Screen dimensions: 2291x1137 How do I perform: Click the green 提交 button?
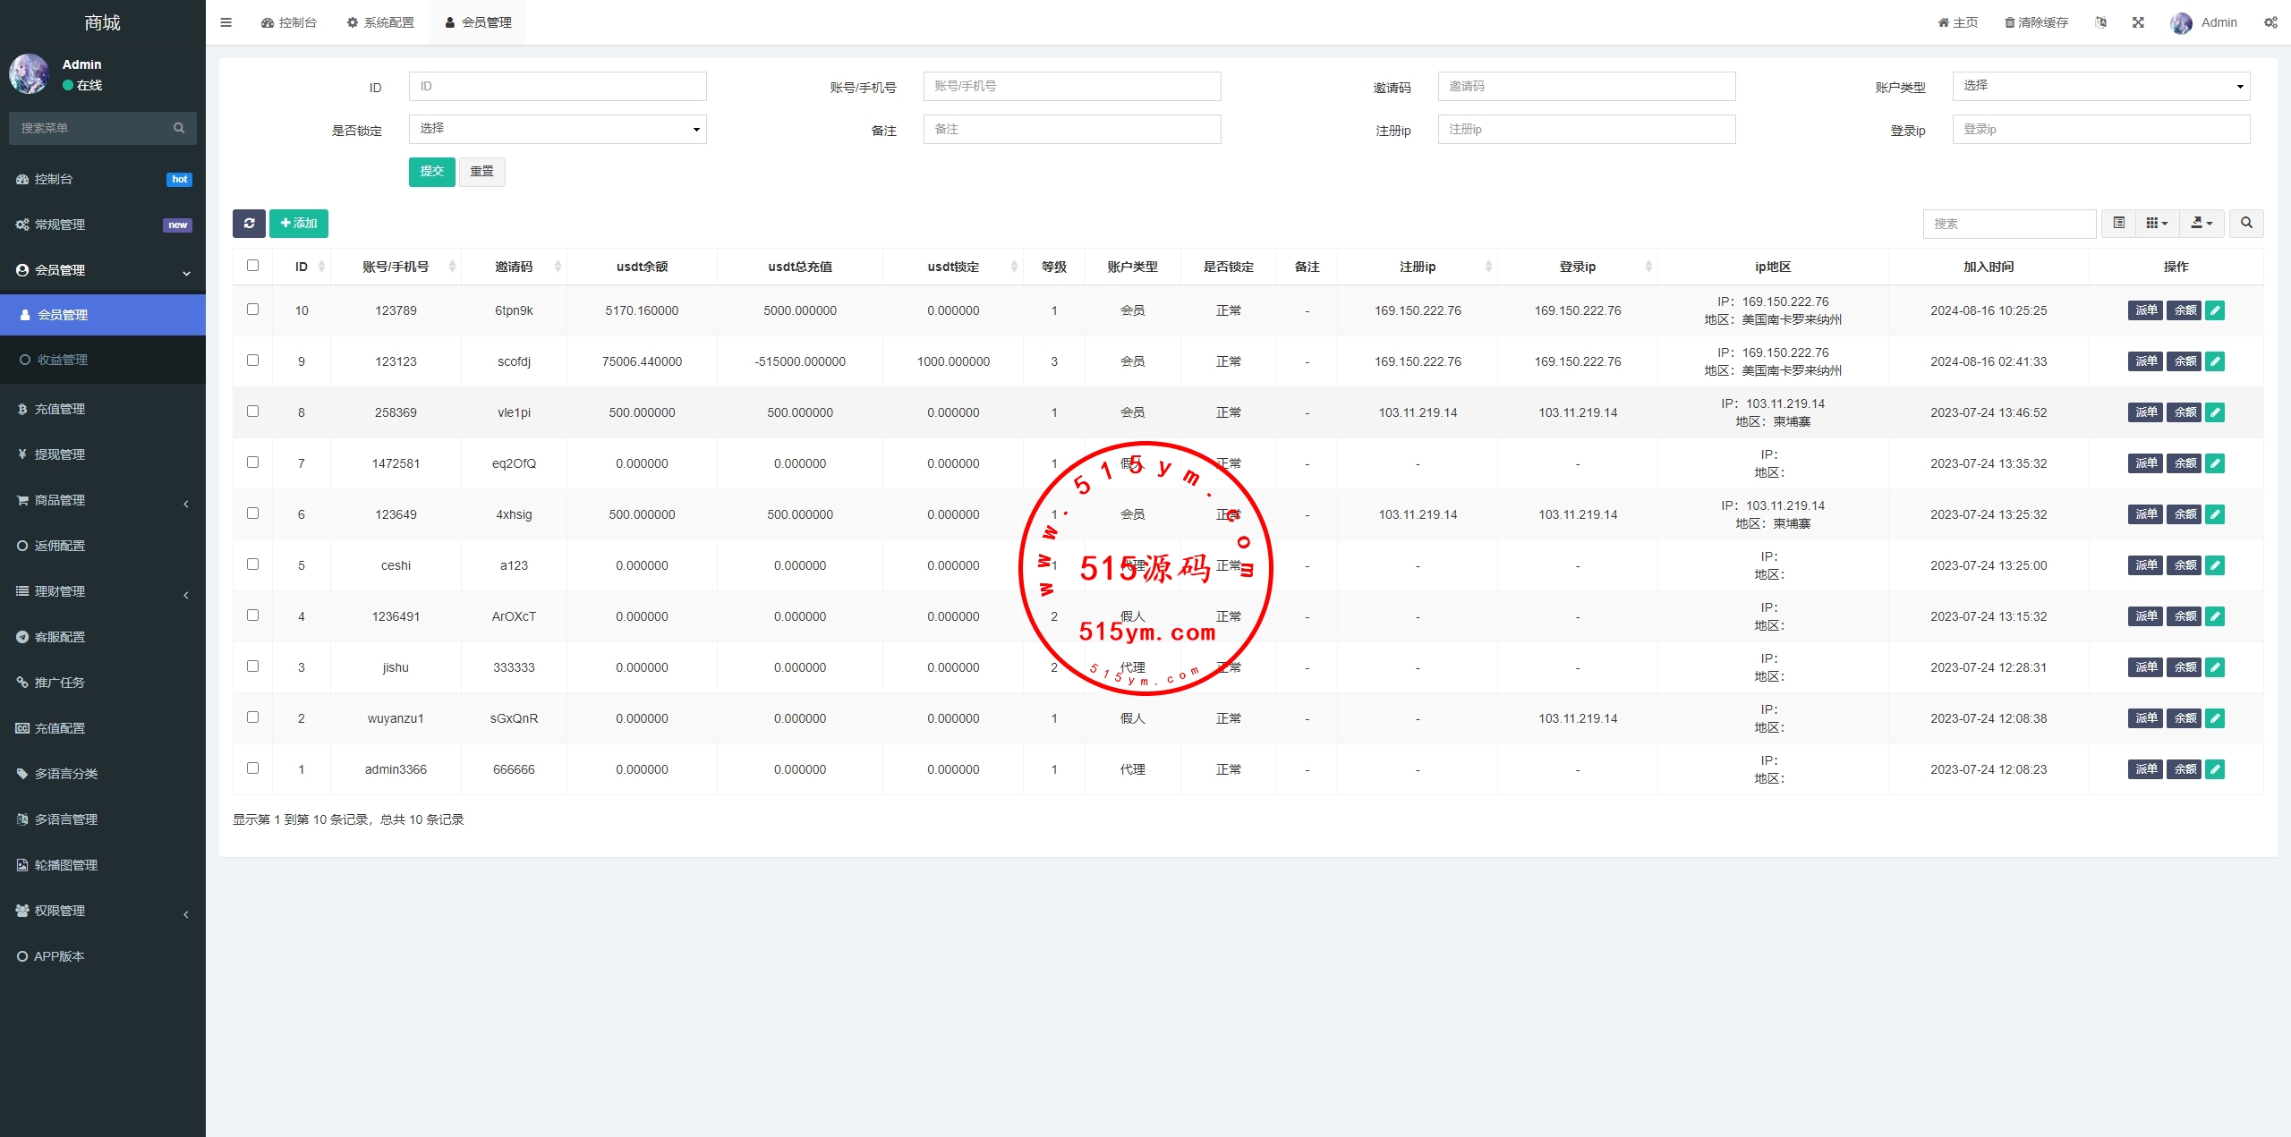431,172
